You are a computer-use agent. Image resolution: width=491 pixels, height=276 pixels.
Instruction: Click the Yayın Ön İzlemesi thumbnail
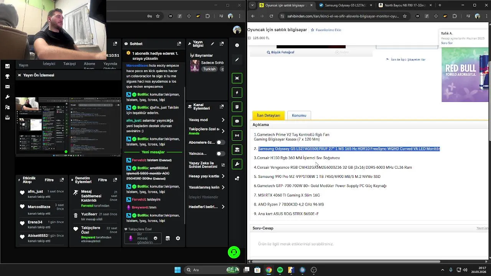pos(68,127)
